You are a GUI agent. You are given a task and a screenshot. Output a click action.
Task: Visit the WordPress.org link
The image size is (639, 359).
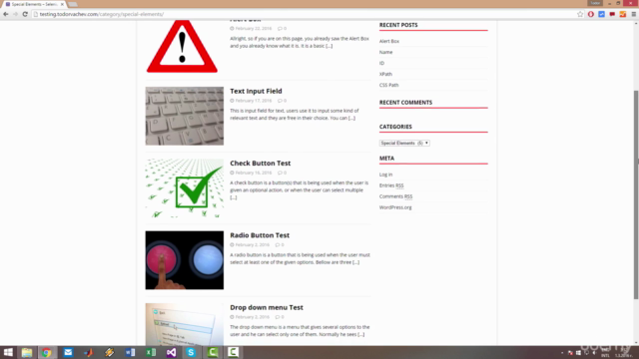click(x=395, y=207)
